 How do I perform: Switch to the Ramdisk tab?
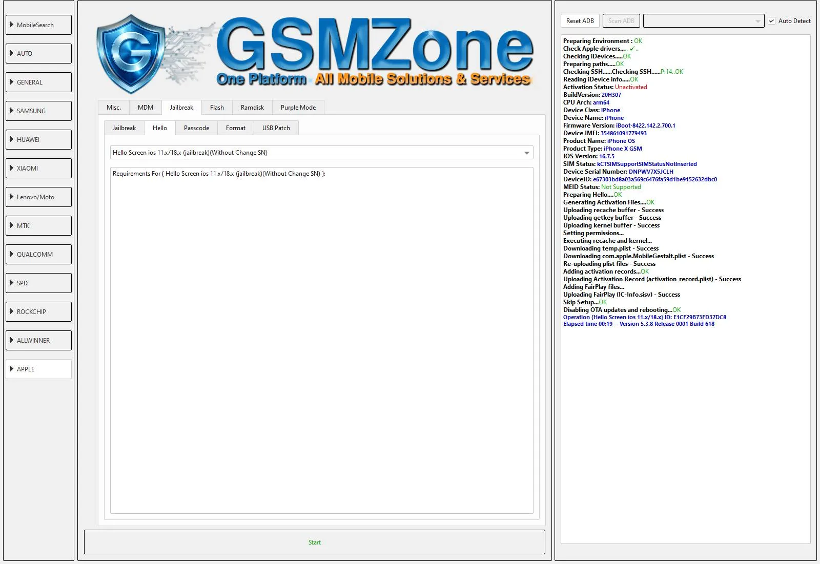(252, 108)
